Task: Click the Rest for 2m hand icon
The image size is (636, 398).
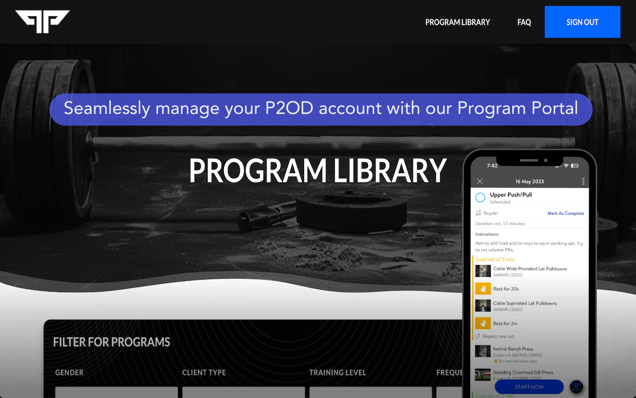Action: click(x=483, y=323)
